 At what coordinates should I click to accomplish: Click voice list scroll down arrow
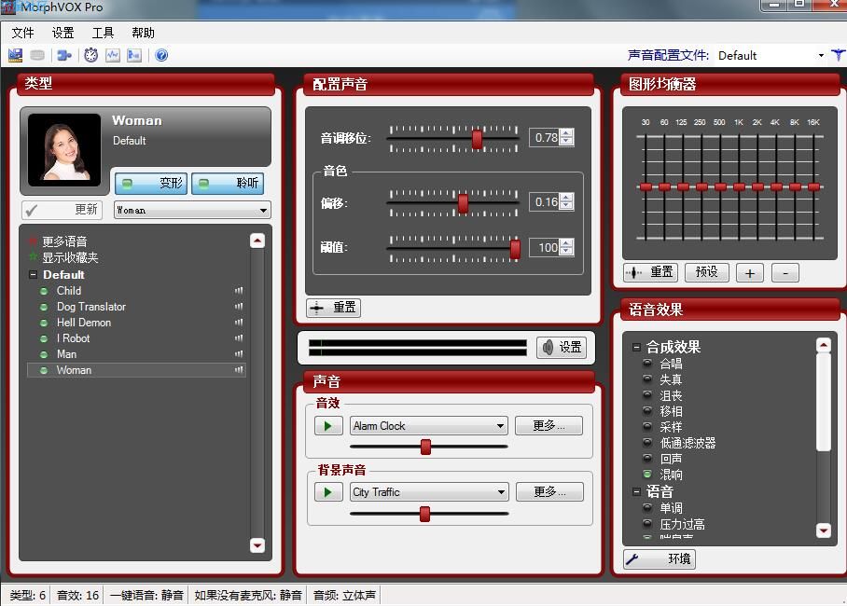click(x=257, y=545)
